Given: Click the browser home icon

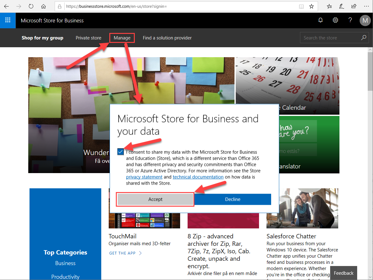Looking at the screenshot, I should (x=43, y=6).
